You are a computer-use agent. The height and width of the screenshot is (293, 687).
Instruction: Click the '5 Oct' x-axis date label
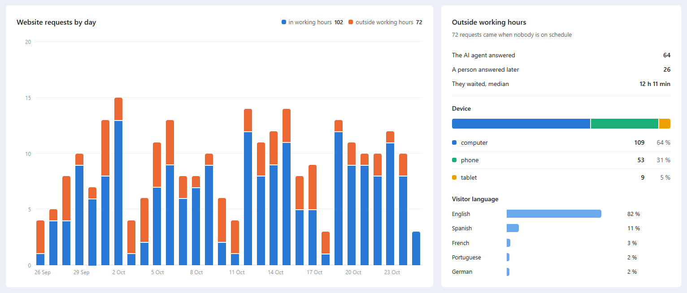pyautogui.click(x=157, y=272)
